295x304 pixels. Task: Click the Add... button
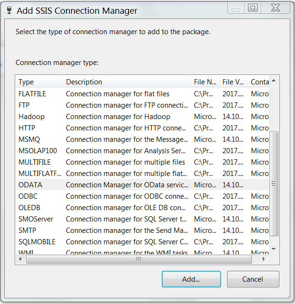coord(191,279)
